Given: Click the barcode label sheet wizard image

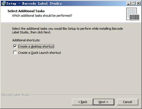Looking at the screenshot, I should [x=133, y=14].
